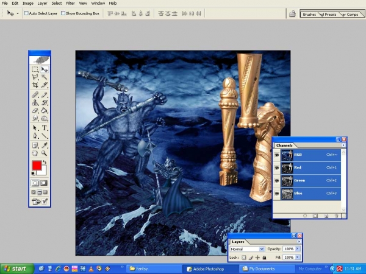Open the File Browser from options bar
The height and width of the screenshot is (274, 366).
[292, 14]
